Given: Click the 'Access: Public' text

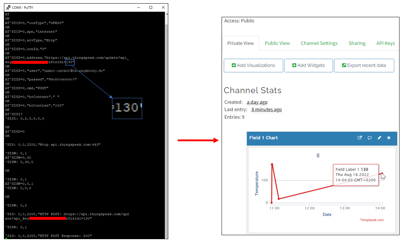Looking at the screenshot, I should pyautogui.click(x=239, y=21).
